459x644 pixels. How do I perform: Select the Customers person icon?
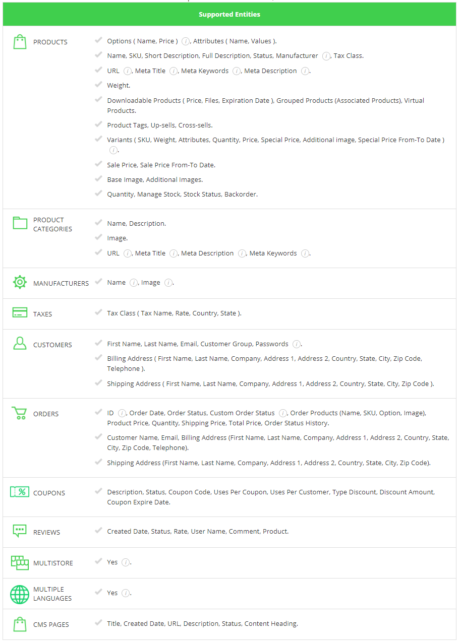[20, 343]
